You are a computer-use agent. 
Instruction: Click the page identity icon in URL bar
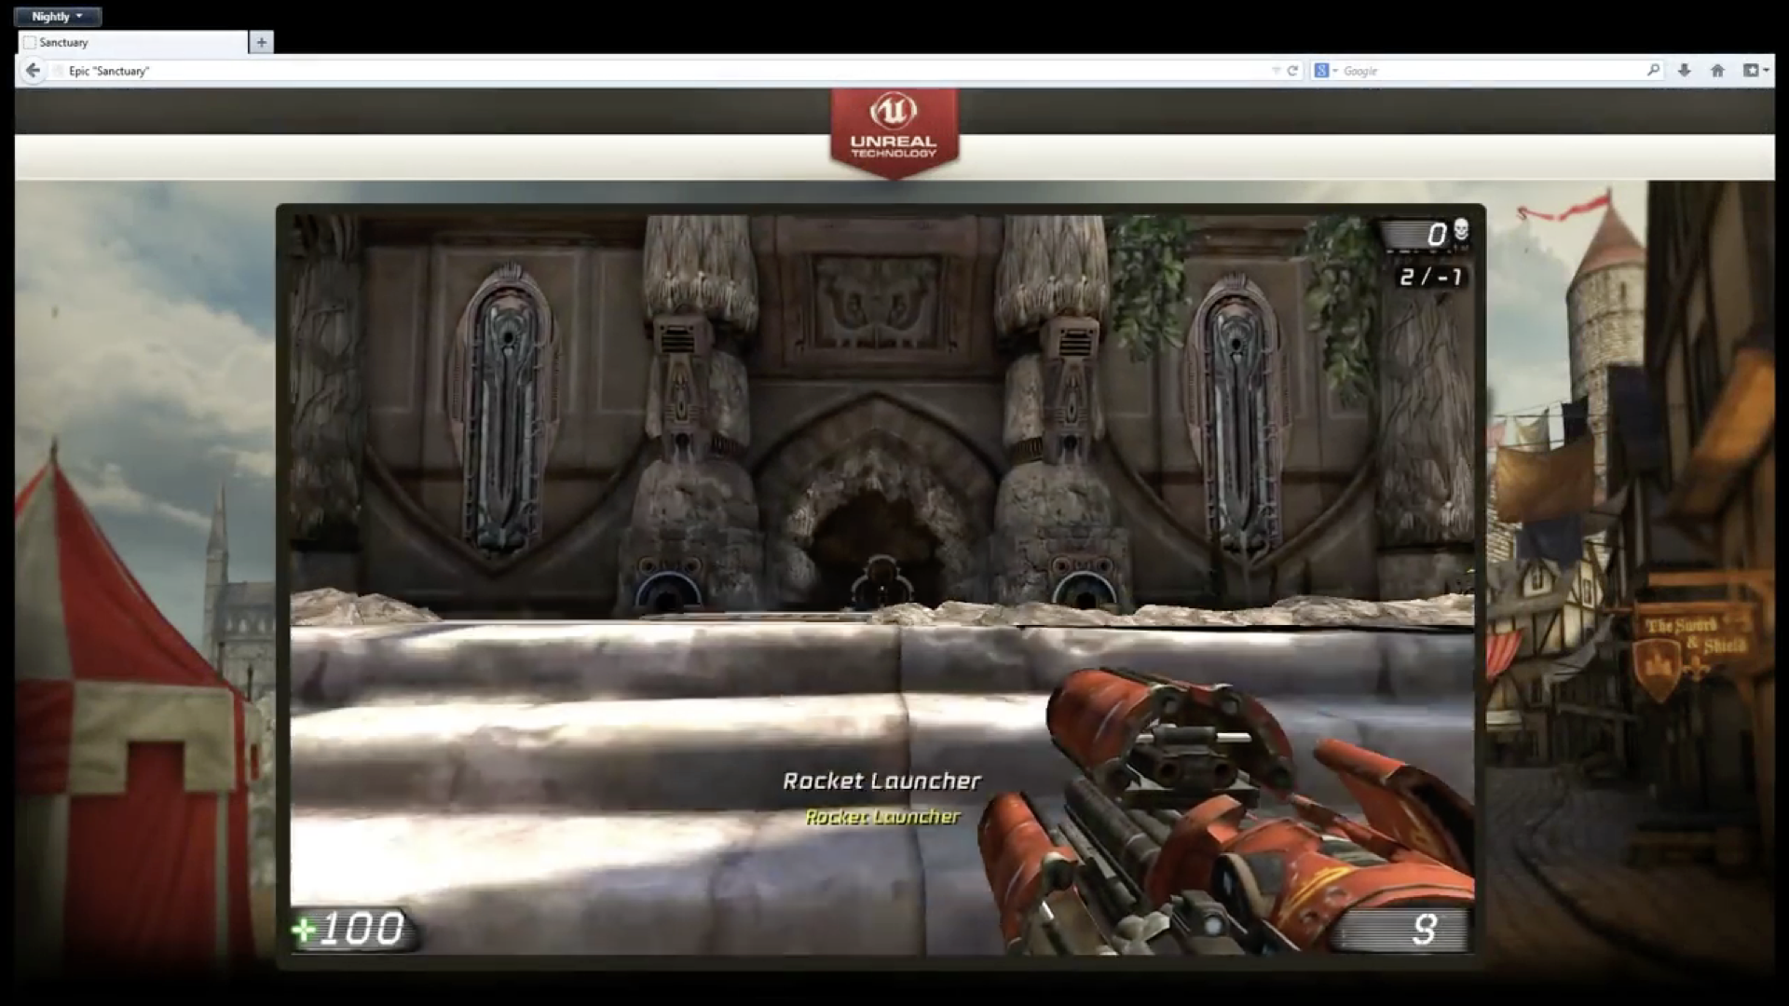[59, 71]
